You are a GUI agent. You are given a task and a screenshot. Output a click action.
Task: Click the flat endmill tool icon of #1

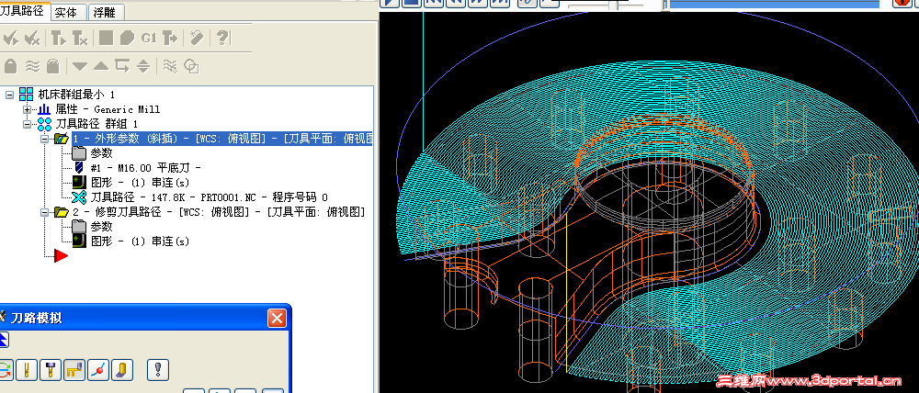pos(79,168)
